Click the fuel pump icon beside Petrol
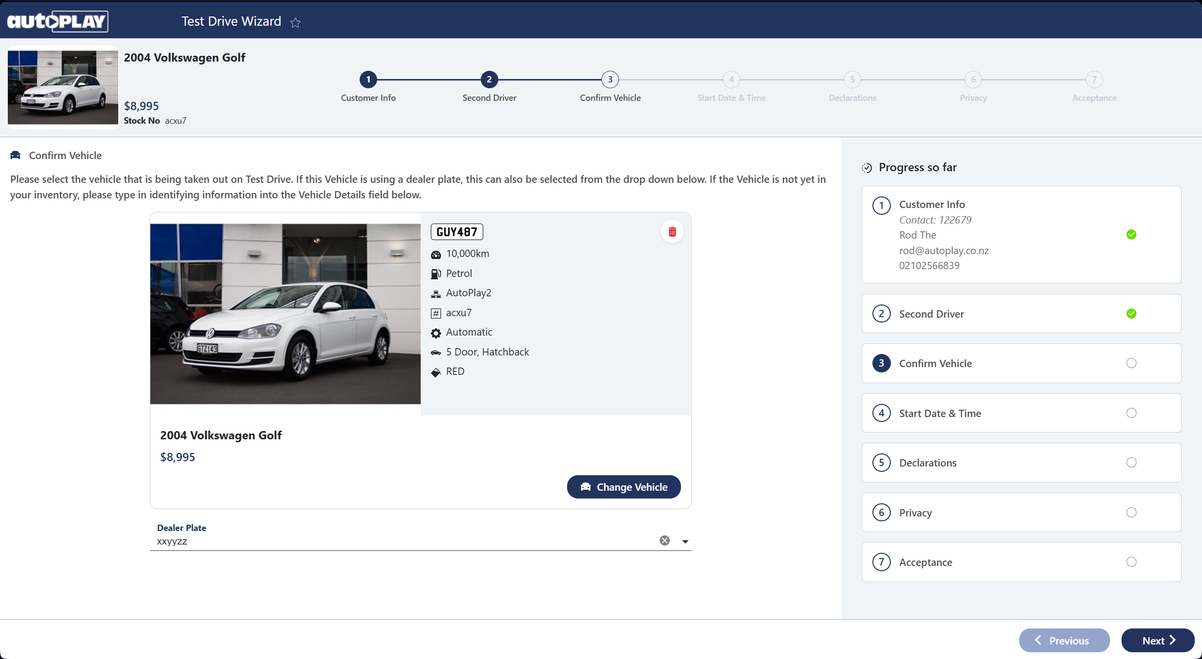 click(x=436, y=274)
